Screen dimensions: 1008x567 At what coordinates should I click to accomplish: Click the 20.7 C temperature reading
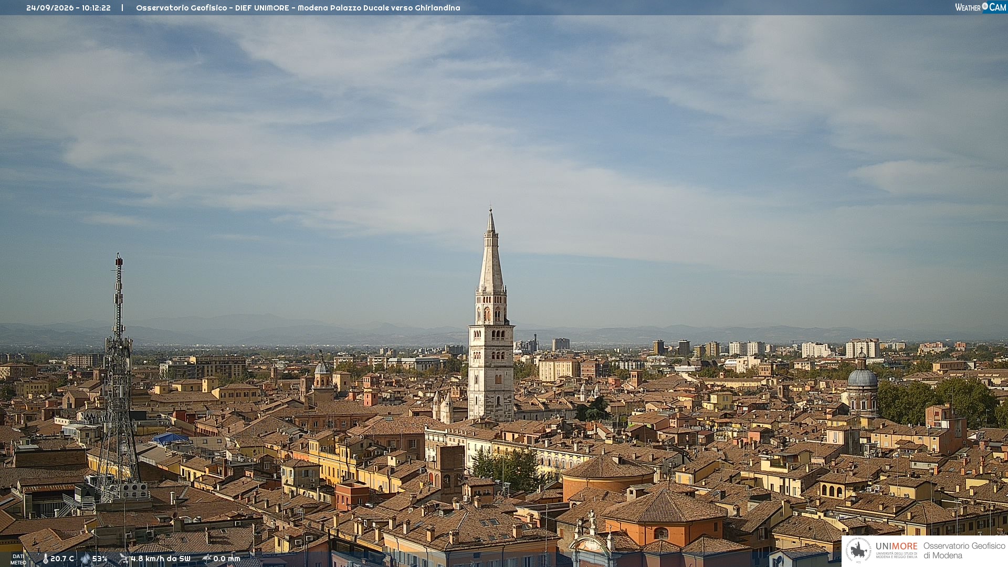62,559
